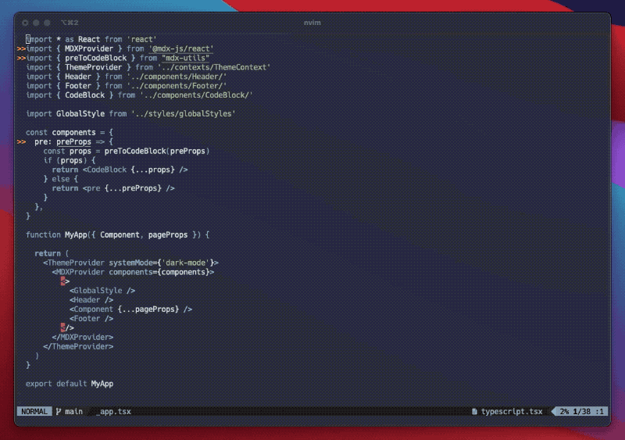Click '../components/CodeBlock/' import path
The width and height of the screenshot is (625, 440).
[x=196, y=95]
